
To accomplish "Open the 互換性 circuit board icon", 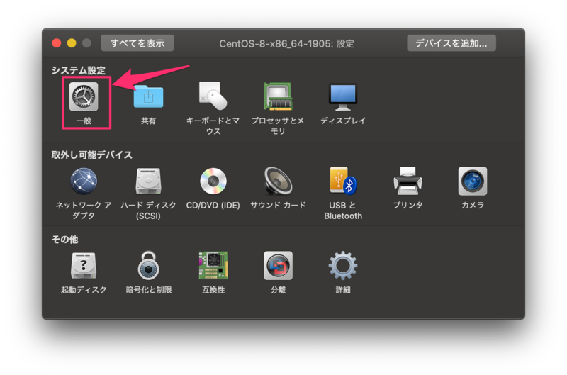I will [213, 265].
